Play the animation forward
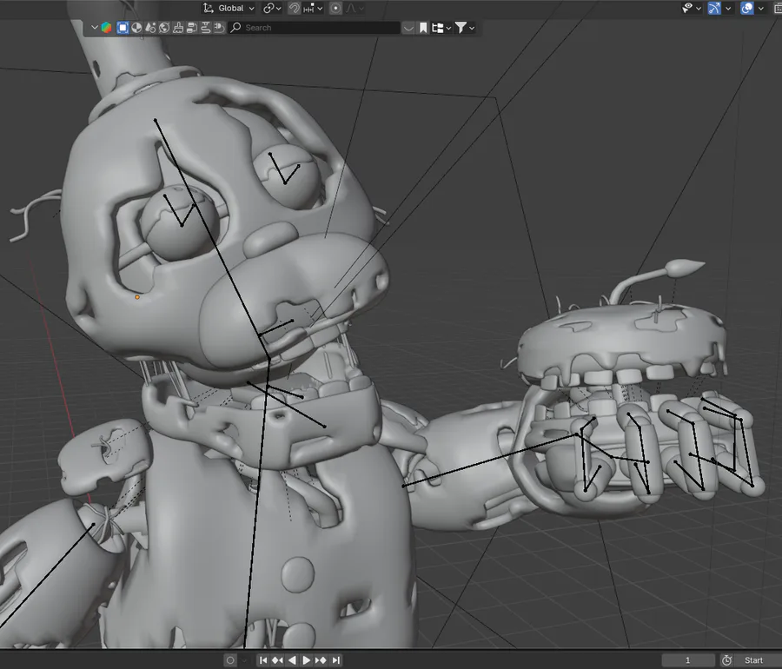Image resolution: width=782 pixels, height=669 pixels. tap(306, 660)
